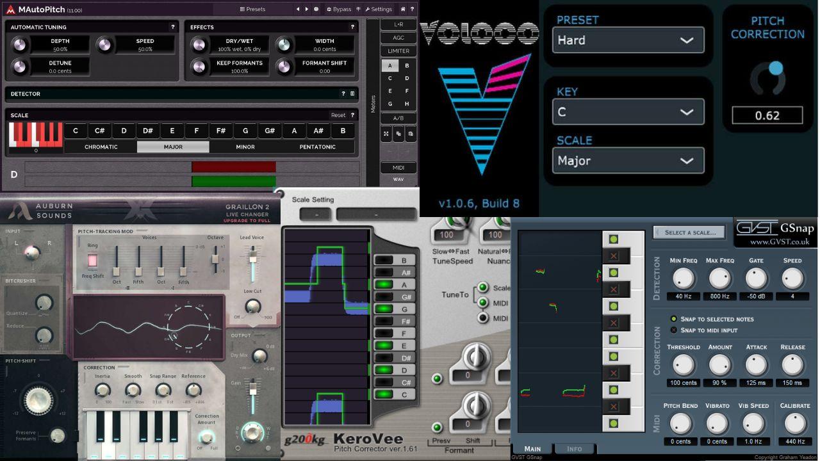Toggle the Limiter in MAutoPitch
The width and height of the screenshot is (820, 461).
[398, 51]
